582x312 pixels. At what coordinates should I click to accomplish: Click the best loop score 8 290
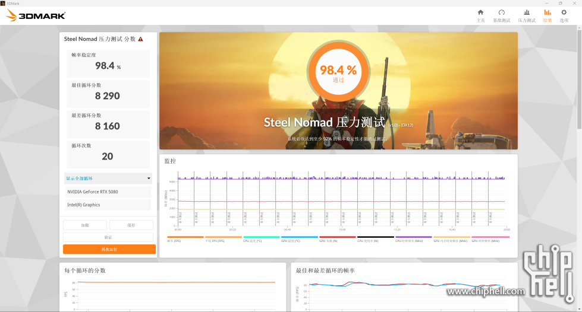[x=107, y=96]
